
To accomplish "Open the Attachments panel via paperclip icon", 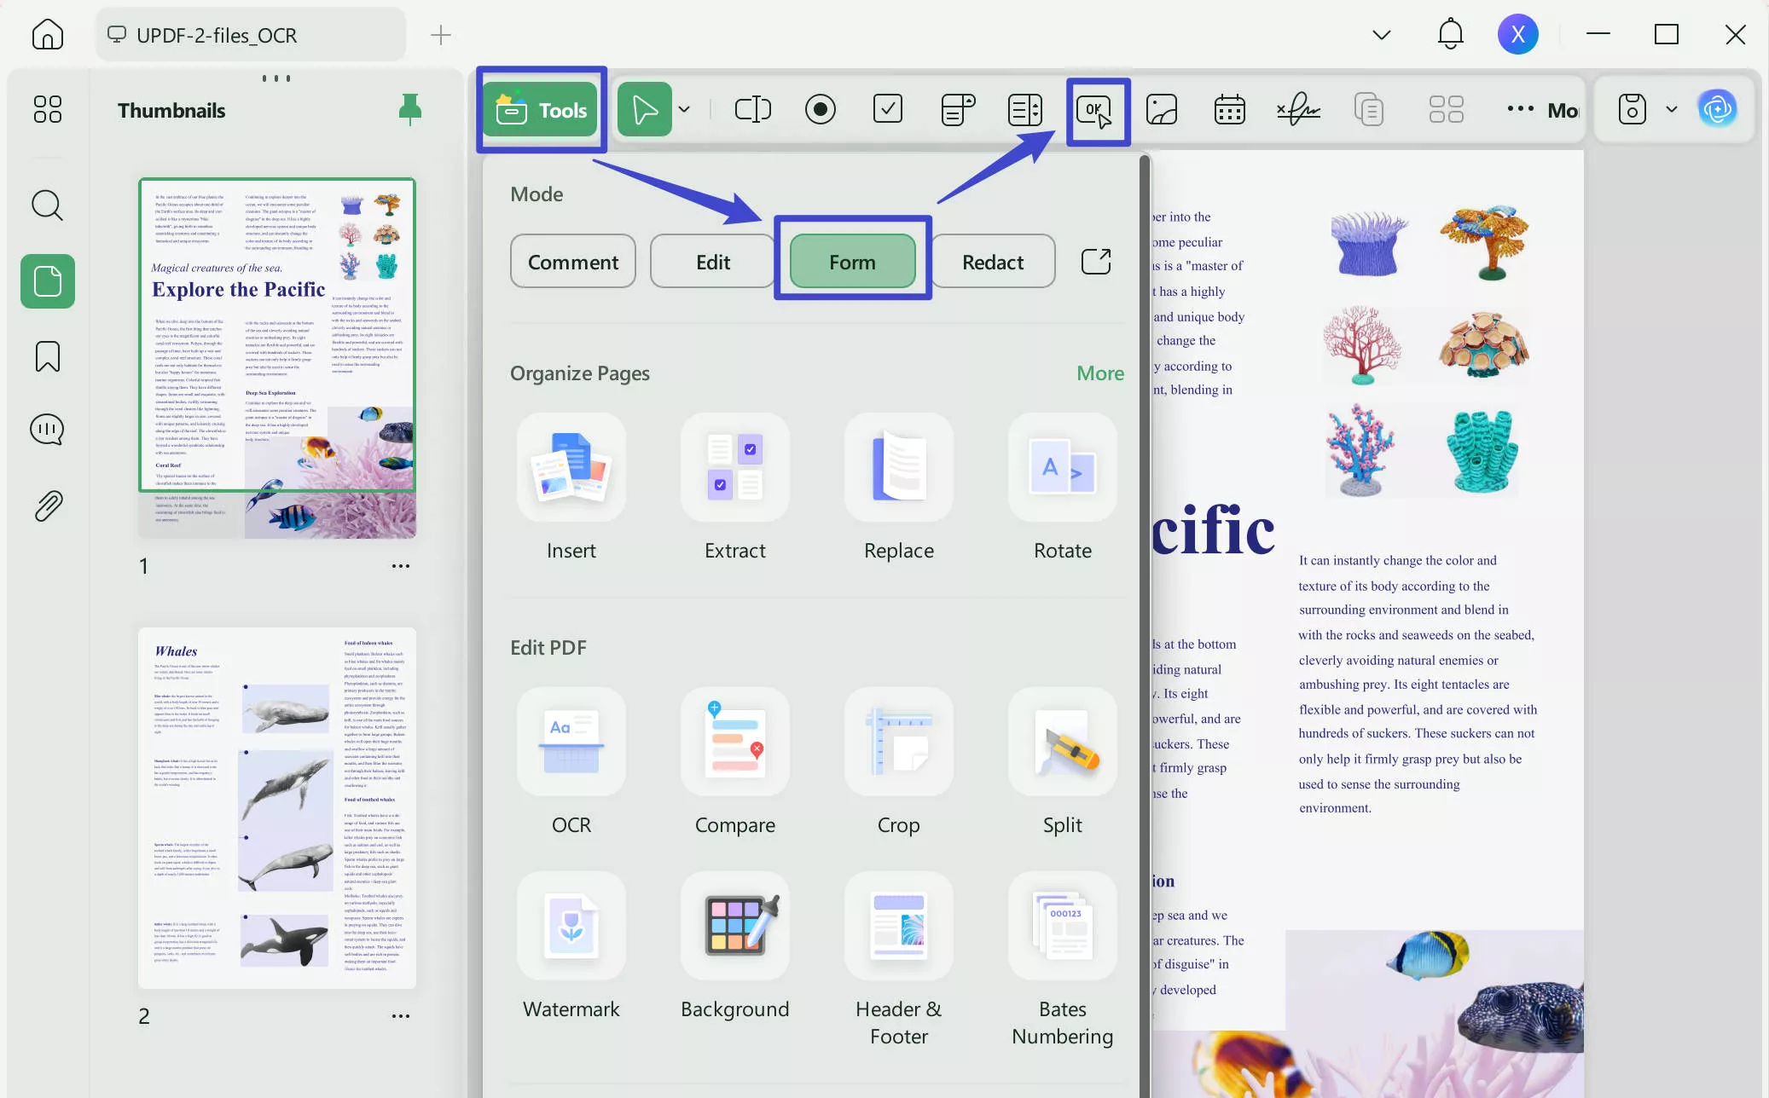I will pos(48,505).
